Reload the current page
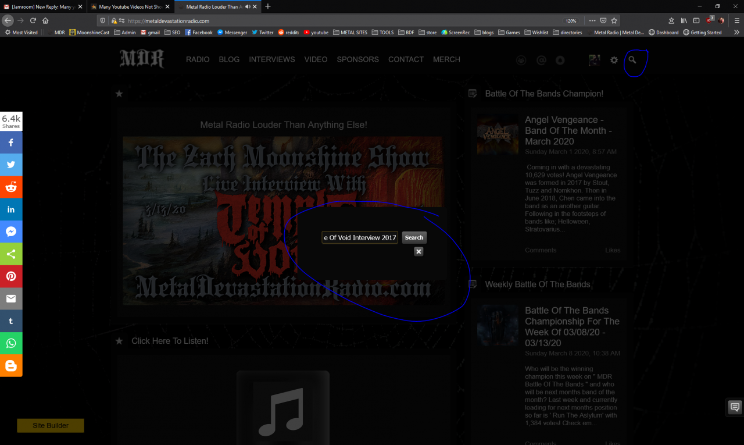This screenshot has width=744, height=445. (x=33, y=20)
